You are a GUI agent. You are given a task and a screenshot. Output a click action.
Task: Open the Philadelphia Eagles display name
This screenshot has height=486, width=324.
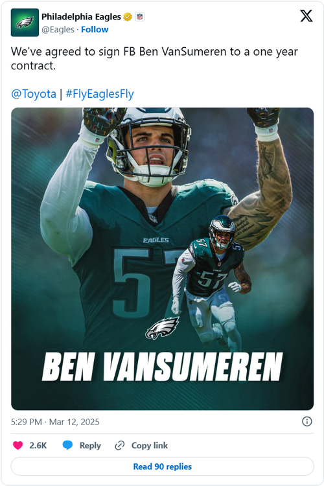81,17
